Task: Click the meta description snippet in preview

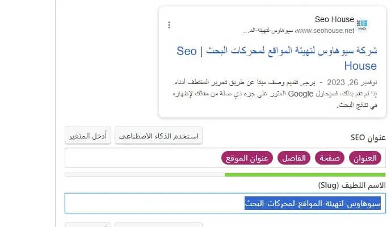Action: click(x=275, y=94)
